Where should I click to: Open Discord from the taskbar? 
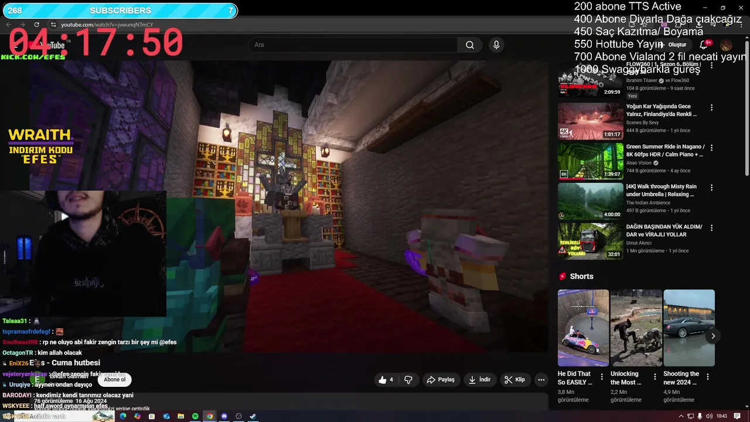tap(224, 416)
